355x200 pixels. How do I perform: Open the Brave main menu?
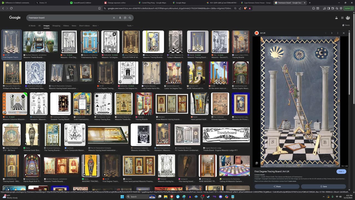coord(353,8)
